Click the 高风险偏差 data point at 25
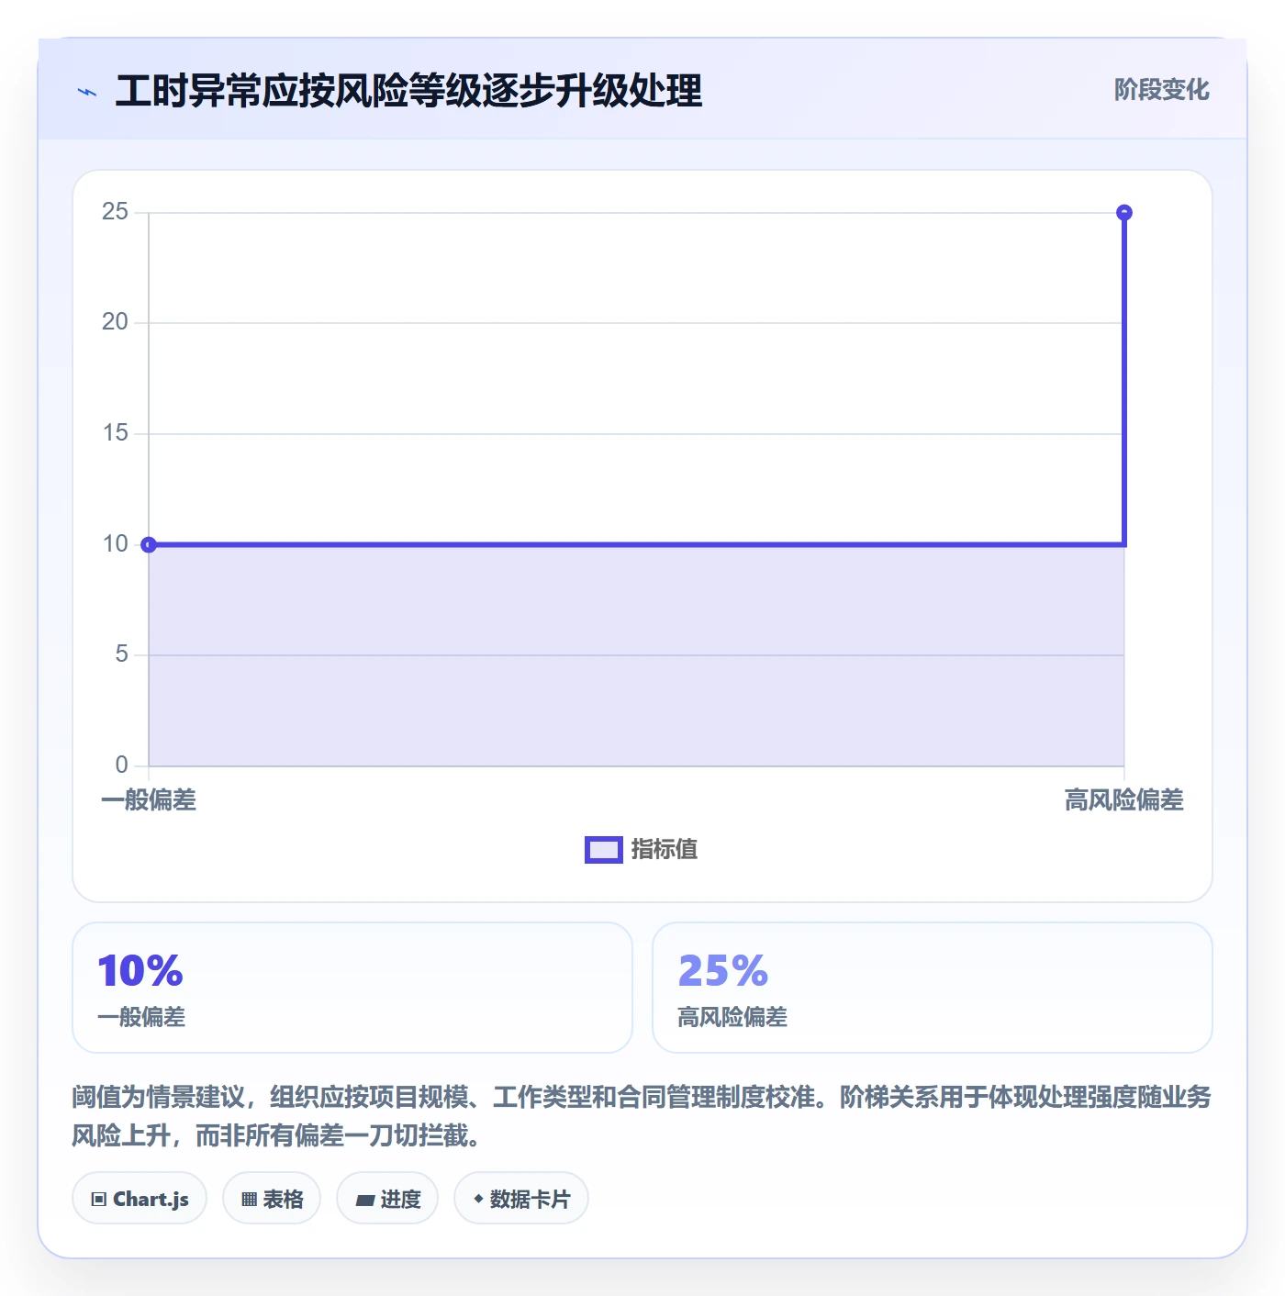 tap(1124, 213)
